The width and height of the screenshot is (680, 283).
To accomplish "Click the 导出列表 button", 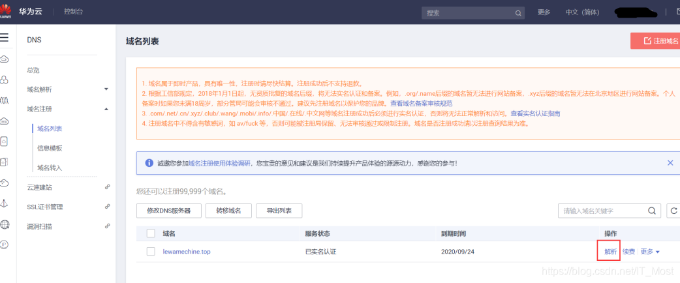I will [279, 211].
